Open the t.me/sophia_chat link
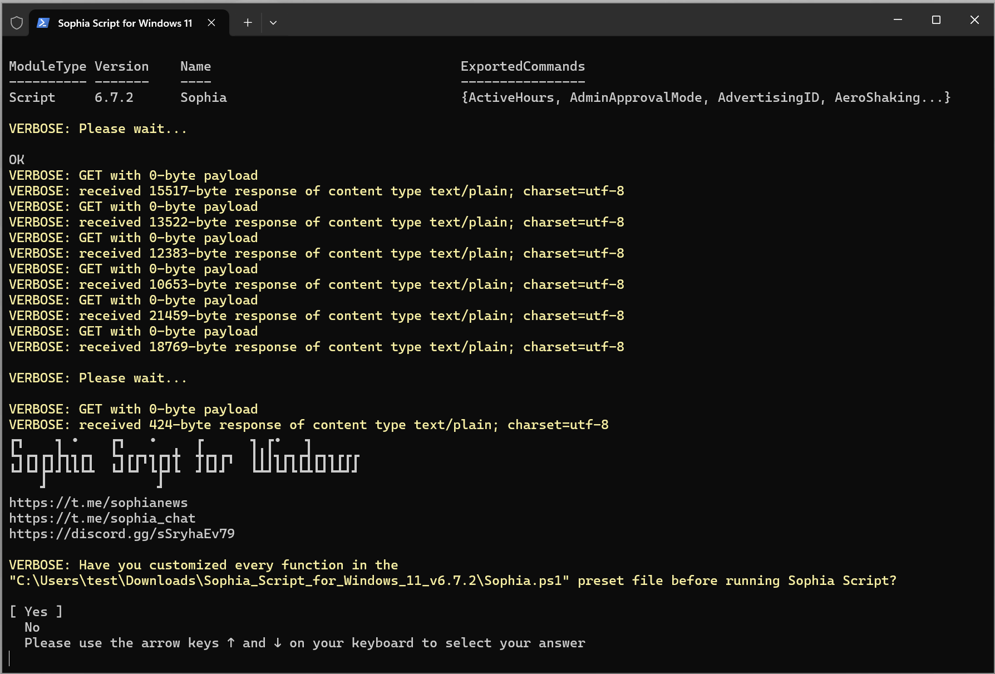Viewport: 995px width, 674px height. click(102, 518)
